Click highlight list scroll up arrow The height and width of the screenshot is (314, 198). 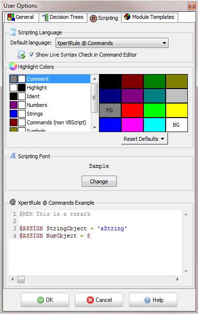[95, 79]
